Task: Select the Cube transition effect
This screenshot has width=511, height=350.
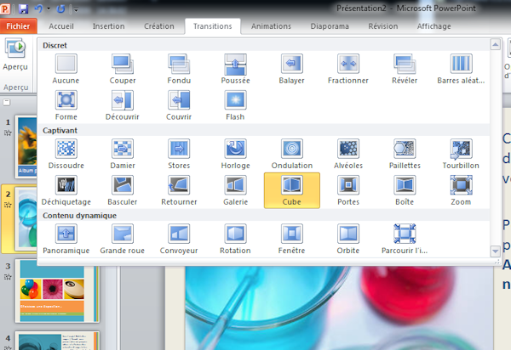Action: tap(291, 189)
